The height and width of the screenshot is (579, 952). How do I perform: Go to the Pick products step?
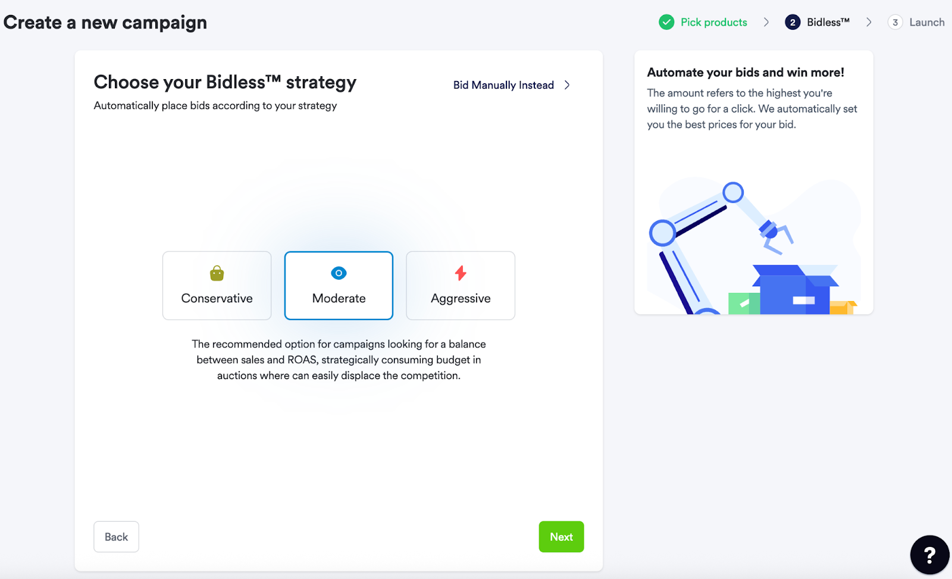714,22
